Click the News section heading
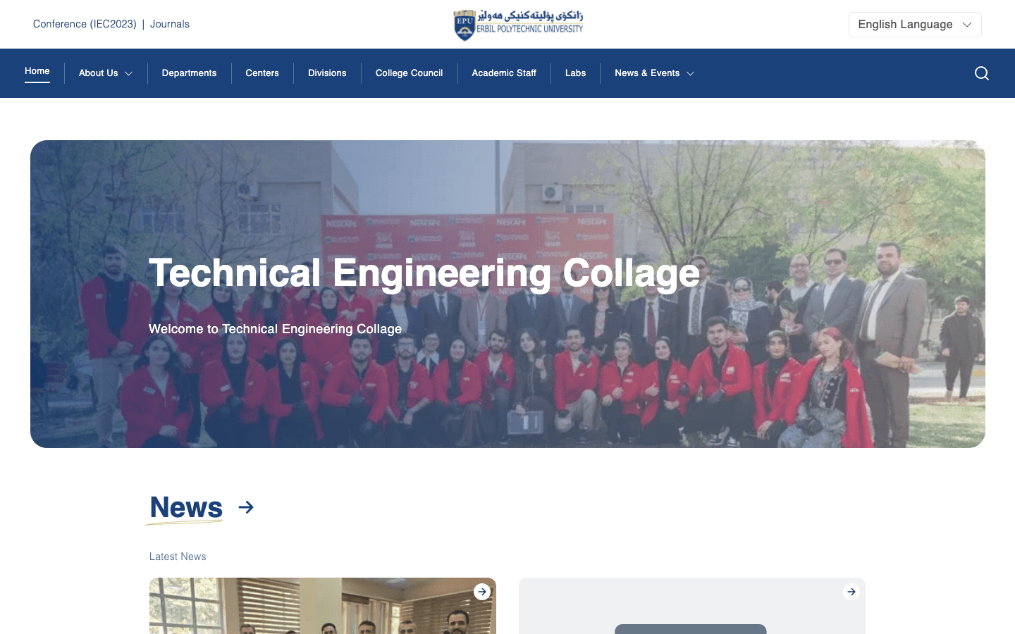 coord(186,507)
